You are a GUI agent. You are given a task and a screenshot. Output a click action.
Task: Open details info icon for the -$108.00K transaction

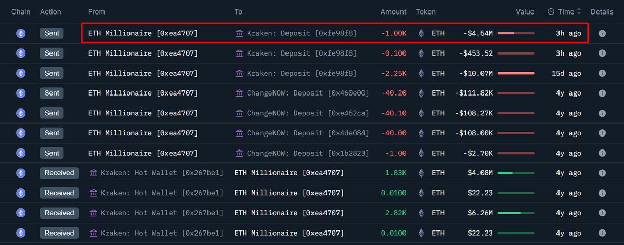[x=602, y=133]
